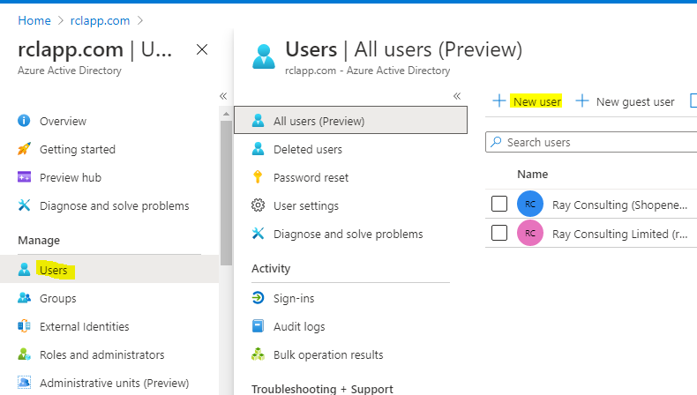Click the plus icon for New guest user
Viewport: 697px width, 395px height.
(582, 101)
